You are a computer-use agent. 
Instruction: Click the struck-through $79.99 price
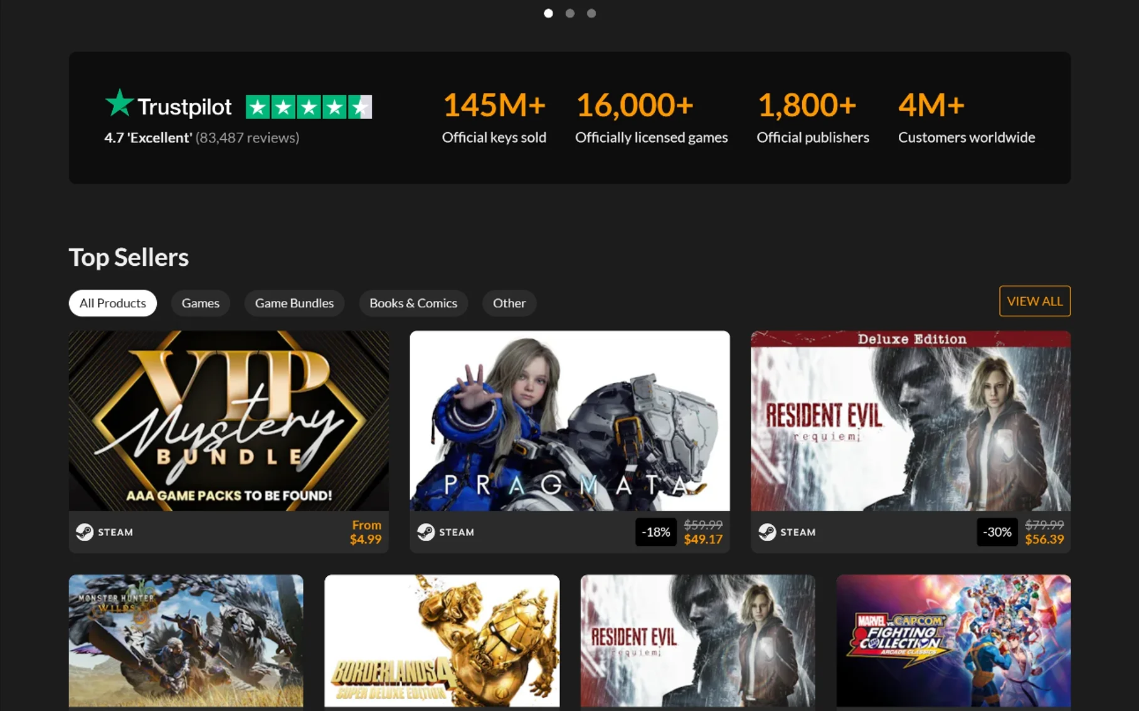1044,525
